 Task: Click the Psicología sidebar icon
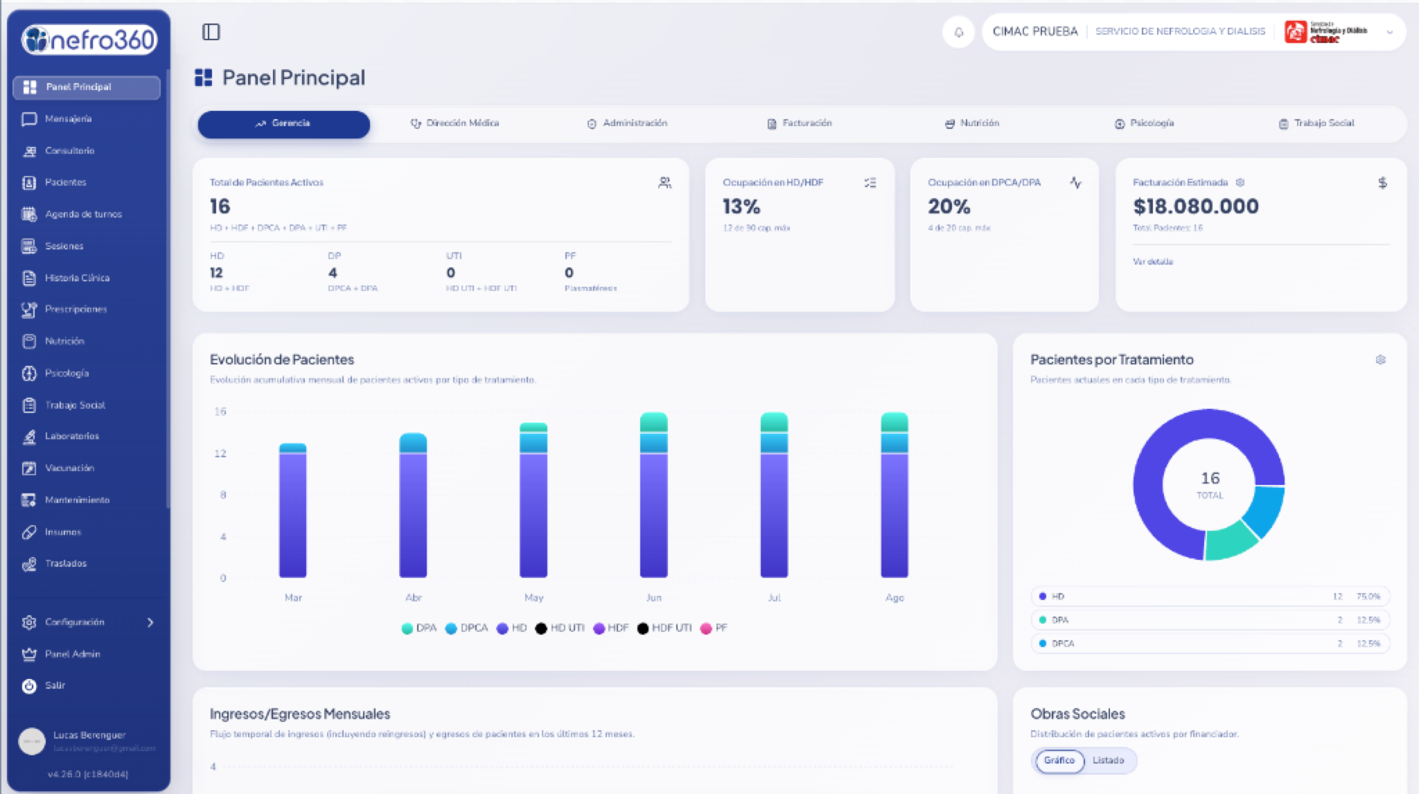(x=29, y=373)
